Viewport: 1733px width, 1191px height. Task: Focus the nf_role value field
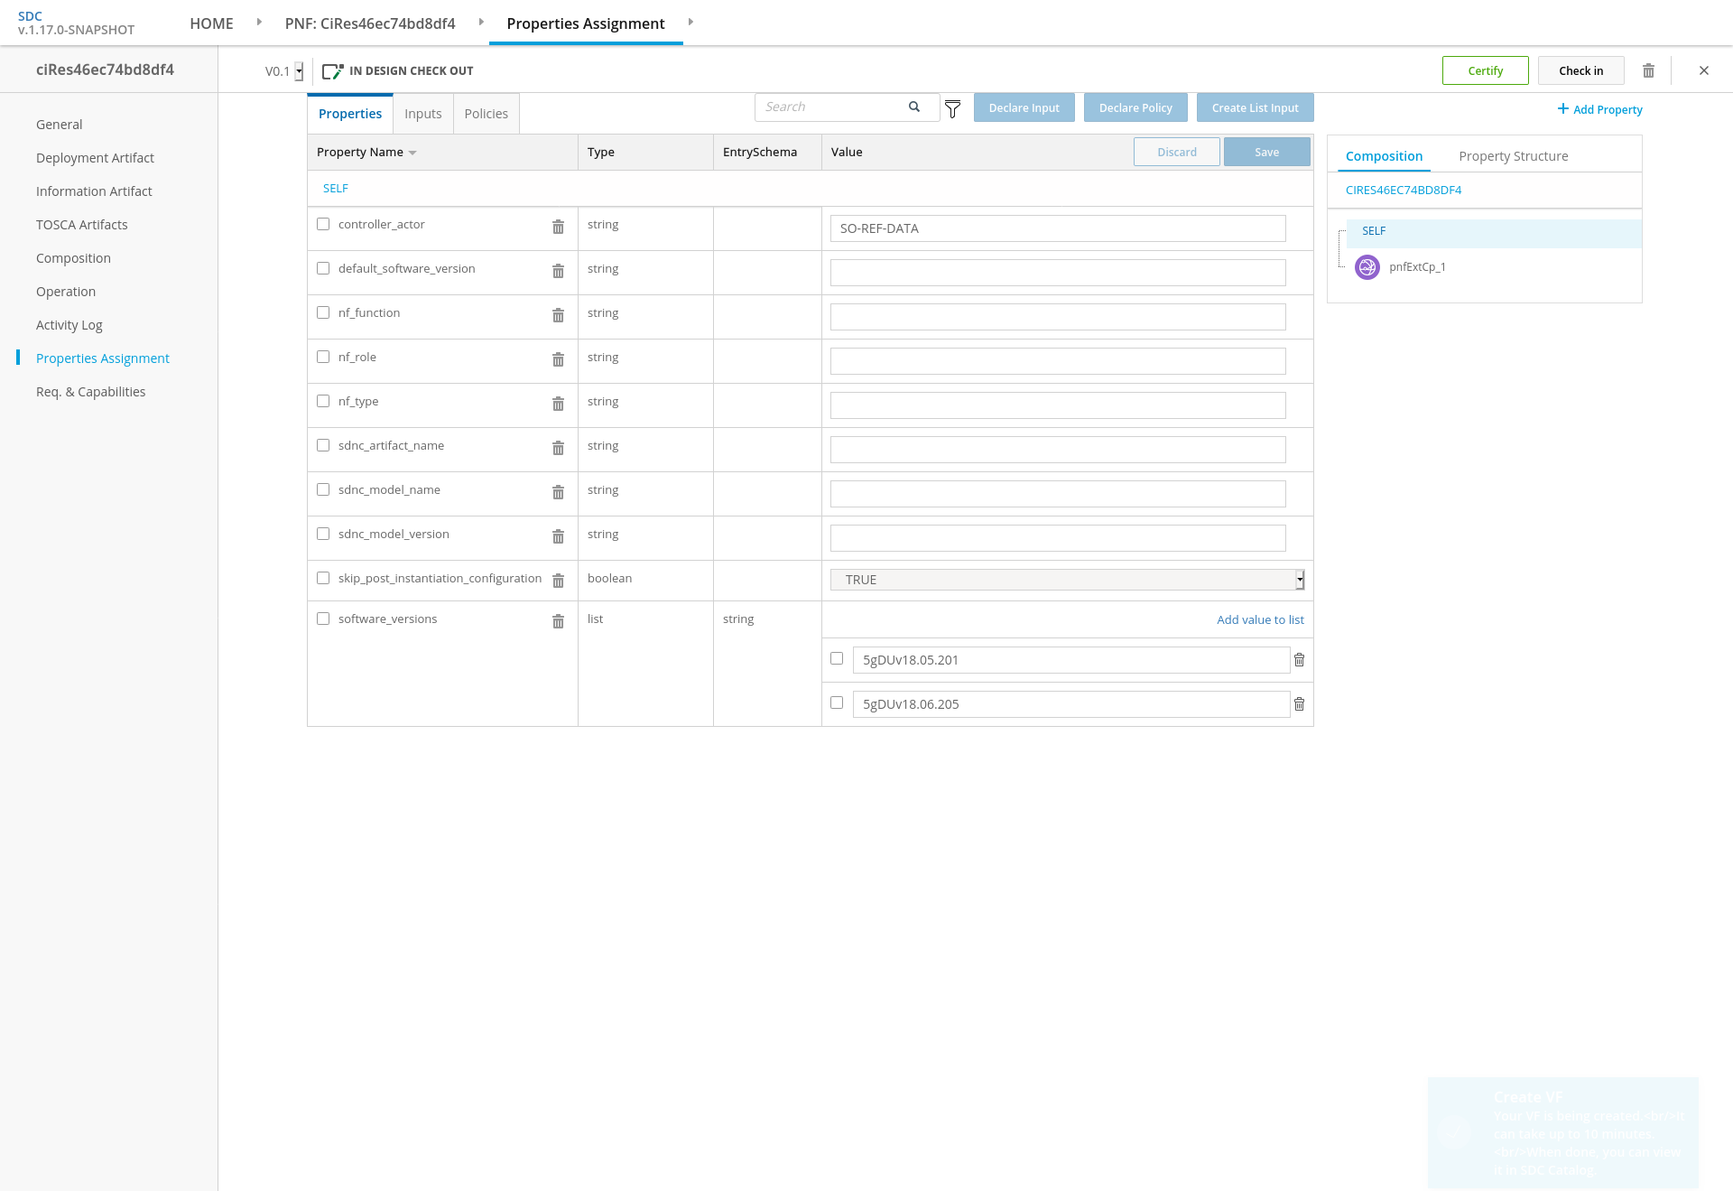click(x=1058, y=361)
